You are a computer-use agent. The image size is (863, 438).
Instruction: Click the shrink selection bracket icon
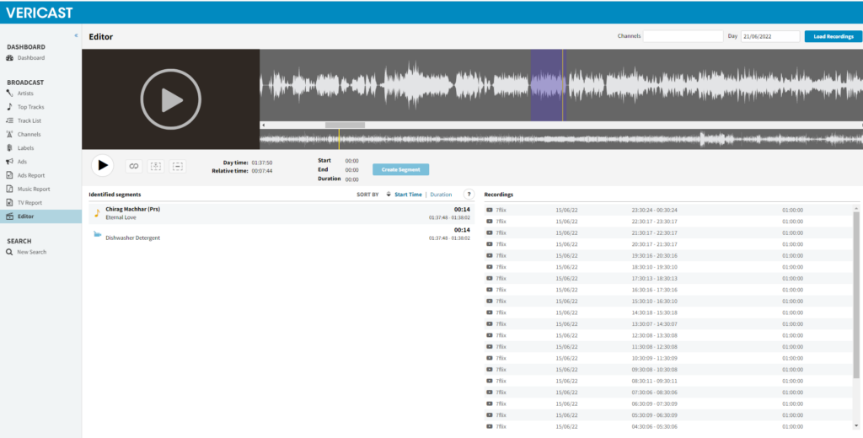[x=177, y=166]
